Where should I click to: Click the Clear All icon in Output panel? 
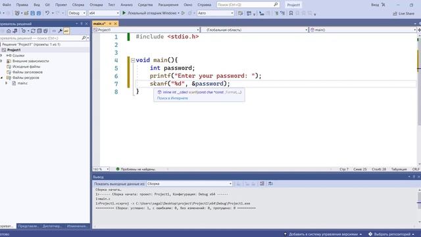[x=262, y=184]
